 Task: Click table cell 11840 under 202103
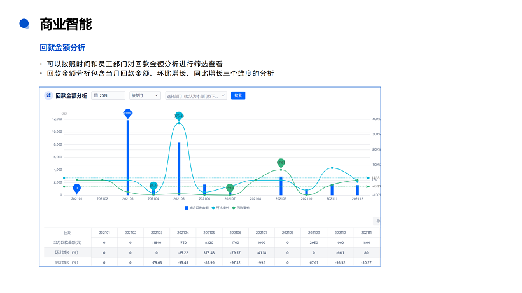tap(157, 243)
